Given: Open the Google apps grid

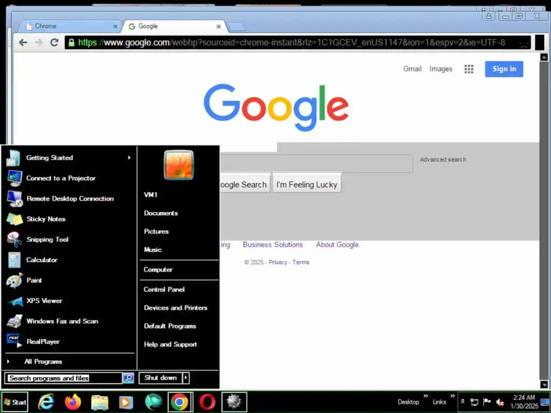Looking at the screenshot, I should (469, 69).
